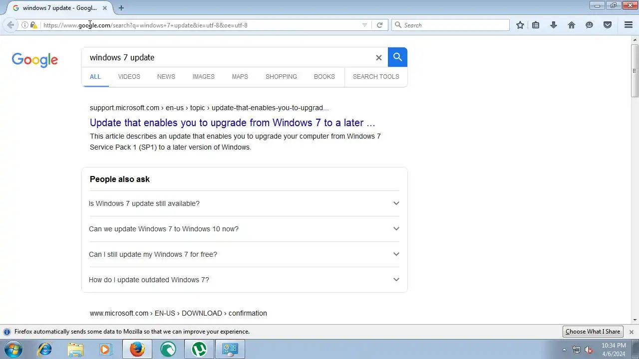Open uTorrent from the taskbar
639x359 pixels.
point(199,349)
